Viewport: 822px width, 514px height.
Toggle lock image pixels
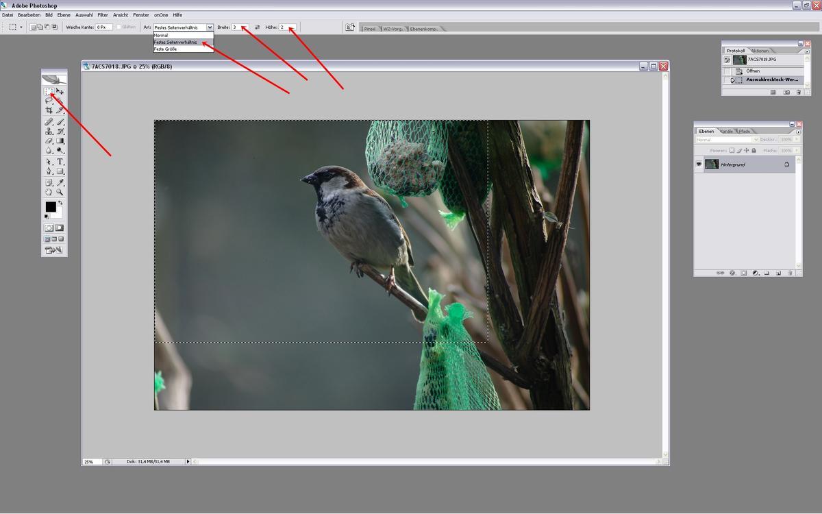[x=739, y=150]
